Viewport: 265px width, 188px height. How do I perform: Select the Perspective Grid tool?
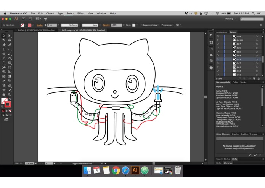pyautogui.click(x=10, y=72)
